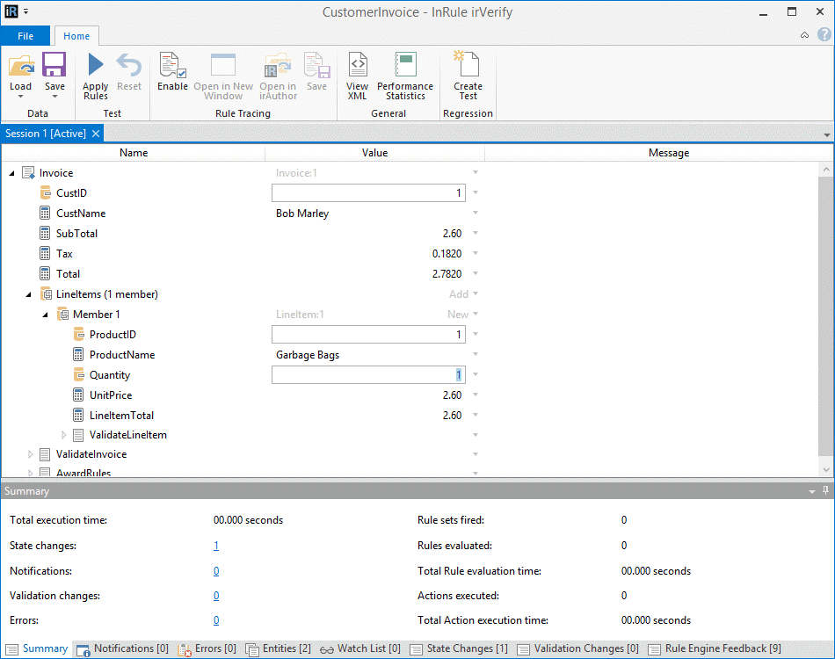Expand the ValidateInvoice node
The height and width of the screenshot is (659, 835).
(x=30, y=455)
